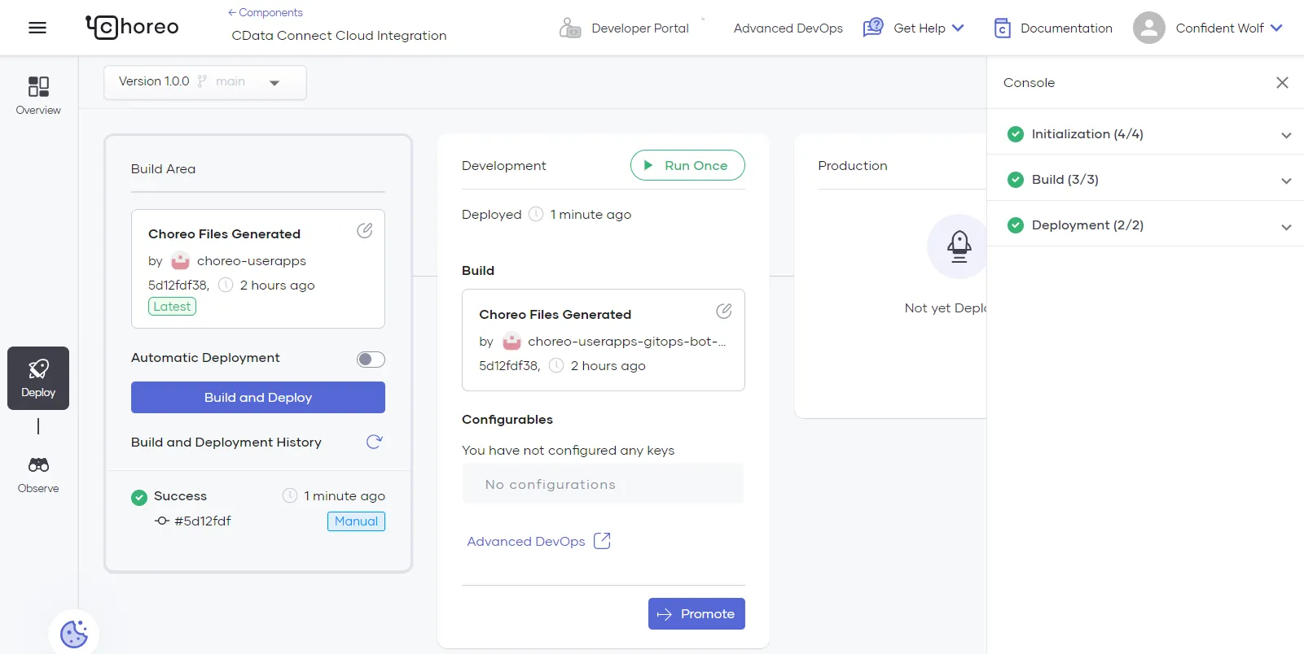Open the Get Help chat icon
The width and height of the screenshot is (1304, 654).
point(873,28)
